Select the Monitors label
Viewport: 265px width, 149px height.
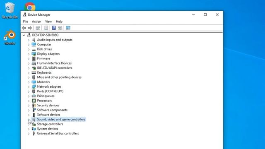point(43,82)
